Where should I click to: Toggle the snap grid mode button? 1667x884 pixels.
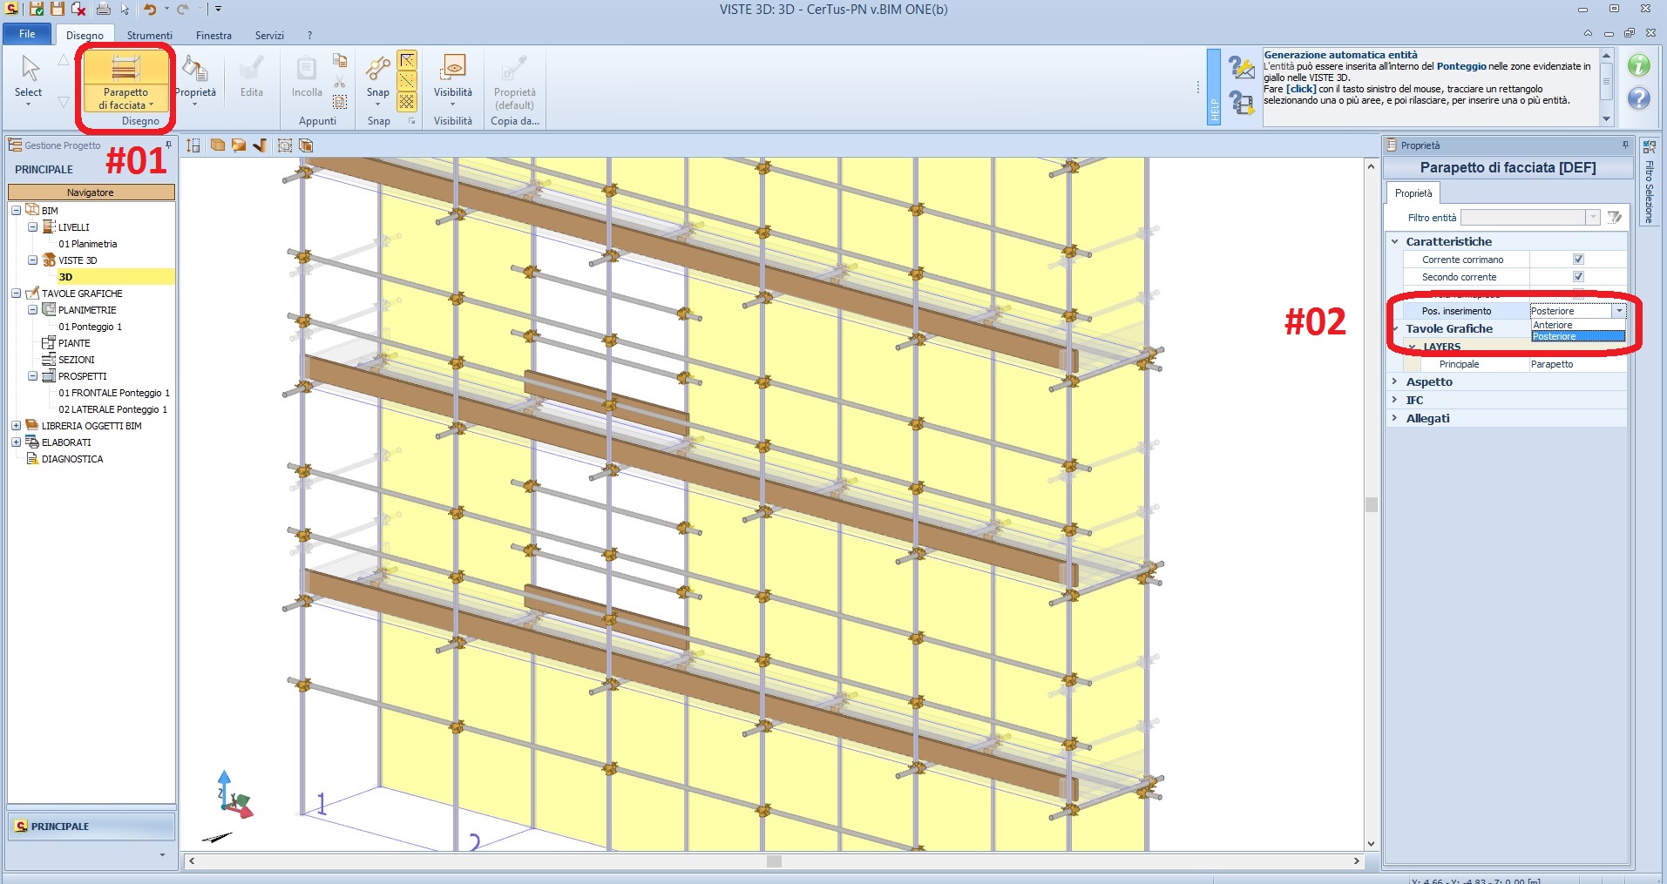coord(407,102)
